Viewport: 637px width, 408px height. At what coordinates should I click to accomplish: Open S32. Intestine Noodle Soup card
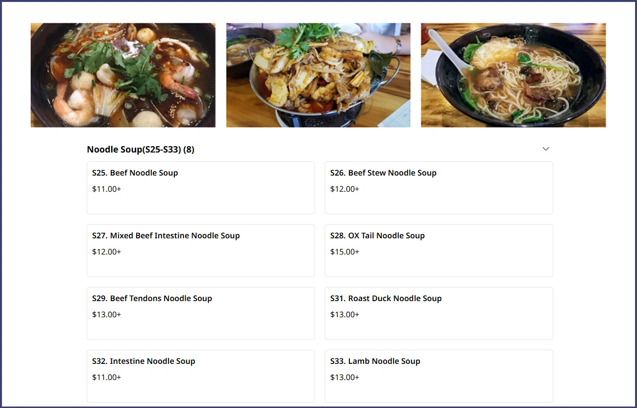click(x=201, y=376)
